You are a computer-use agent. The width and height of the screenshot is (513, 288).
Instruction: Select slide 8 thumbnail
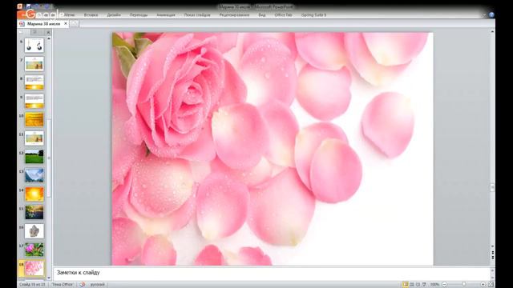34,82
